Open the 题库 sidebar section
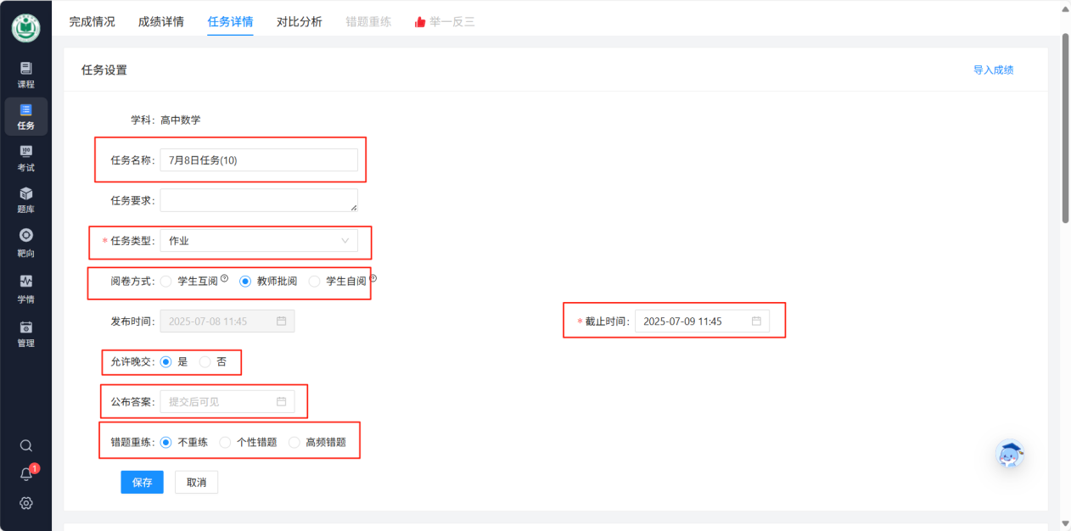Image resolution: width=1071 pixels, height=531 pixels. [25, 200]
